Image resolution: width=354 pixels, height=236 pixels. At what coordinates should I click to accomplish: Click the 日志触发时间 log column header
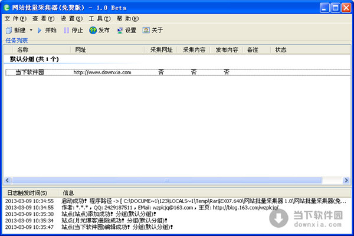(x=27, y=192)
